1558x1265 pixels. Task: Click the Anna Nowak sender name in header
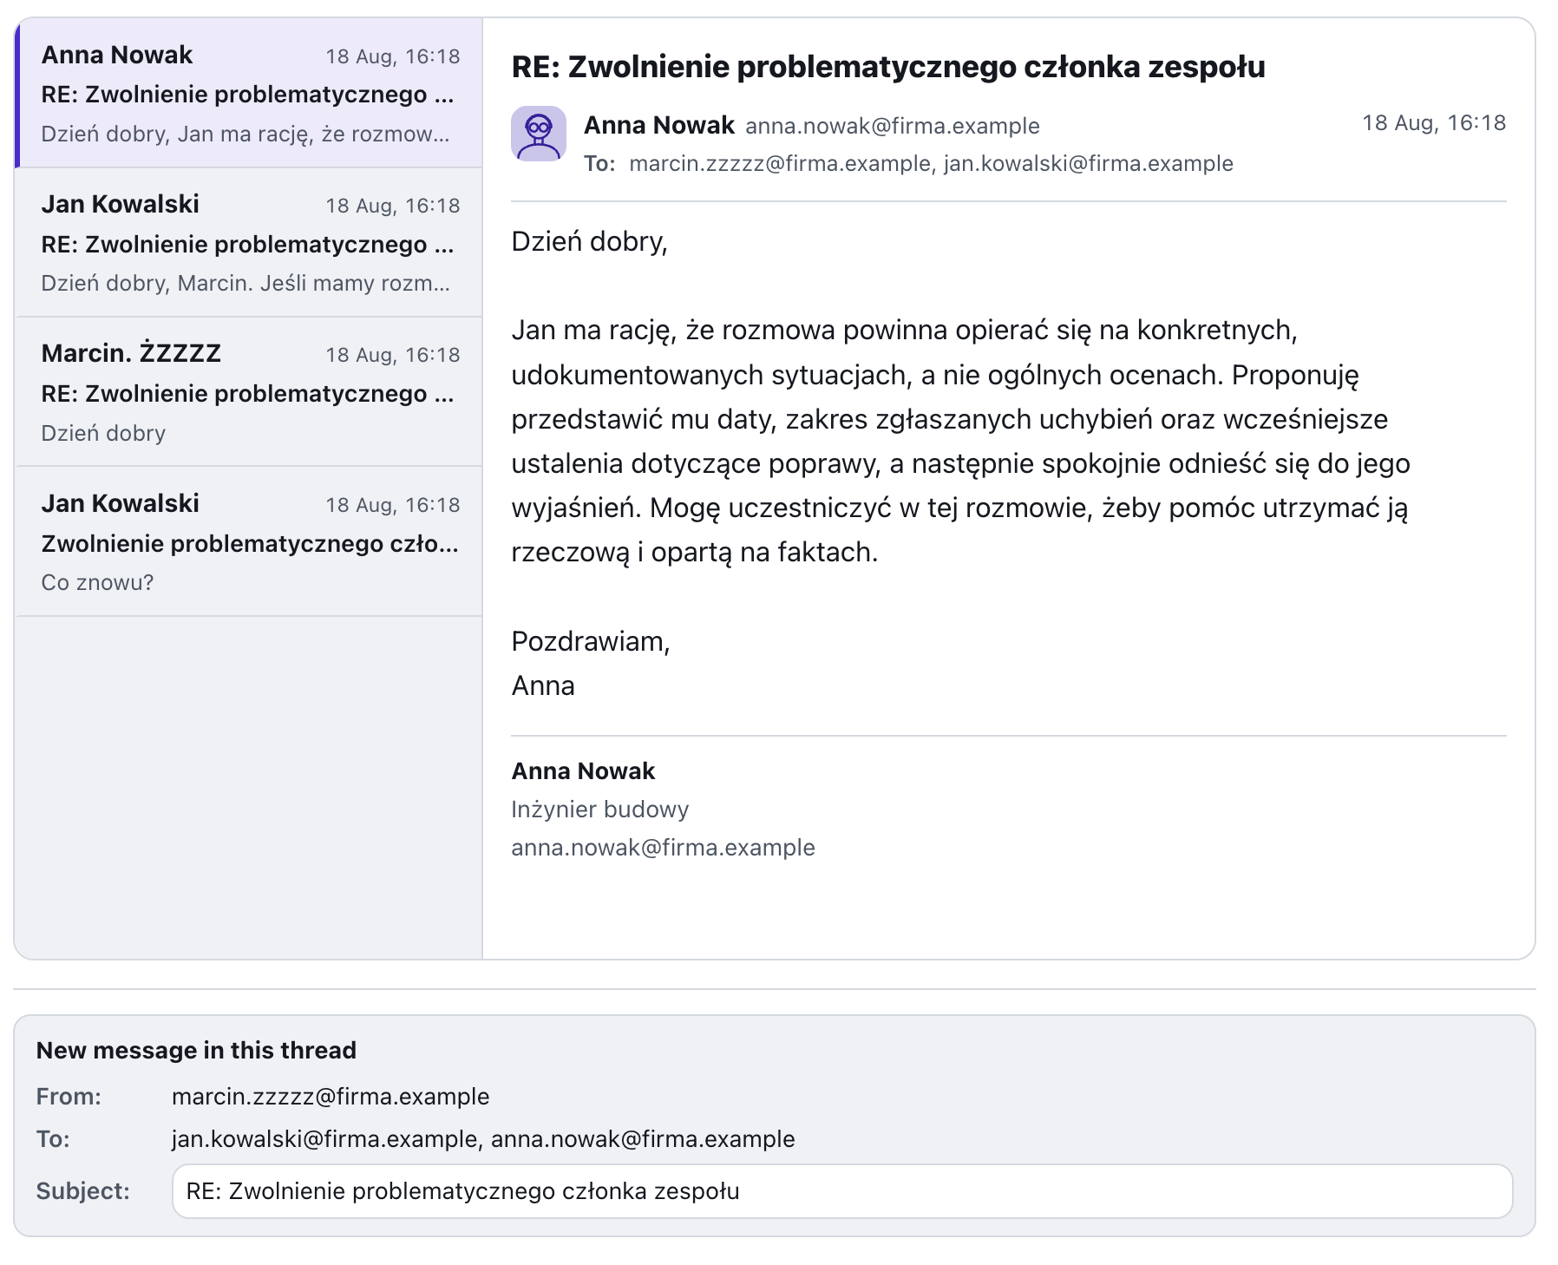(659, 125)
